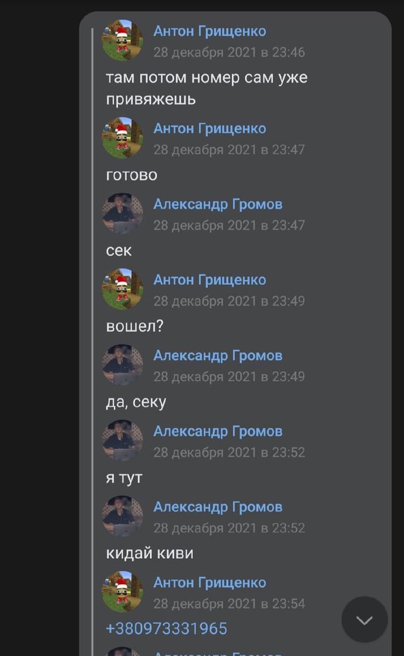Open Александр Громов's avatar above 'кидай киви'
Screen dimensions: 404x656
coord(123,516)
